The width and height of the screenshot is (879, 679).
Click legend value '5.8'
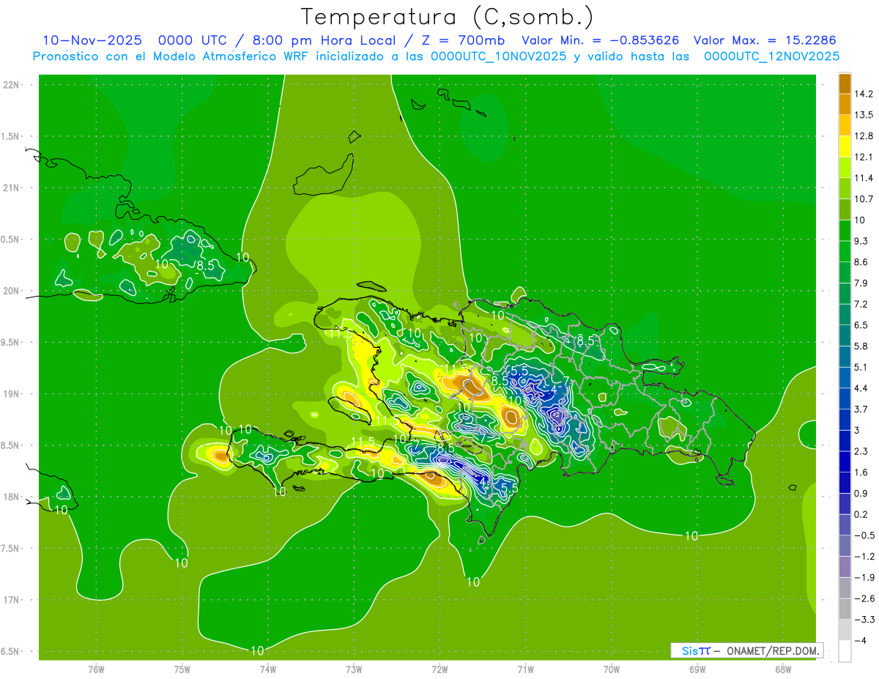click(x=861, y=346)
